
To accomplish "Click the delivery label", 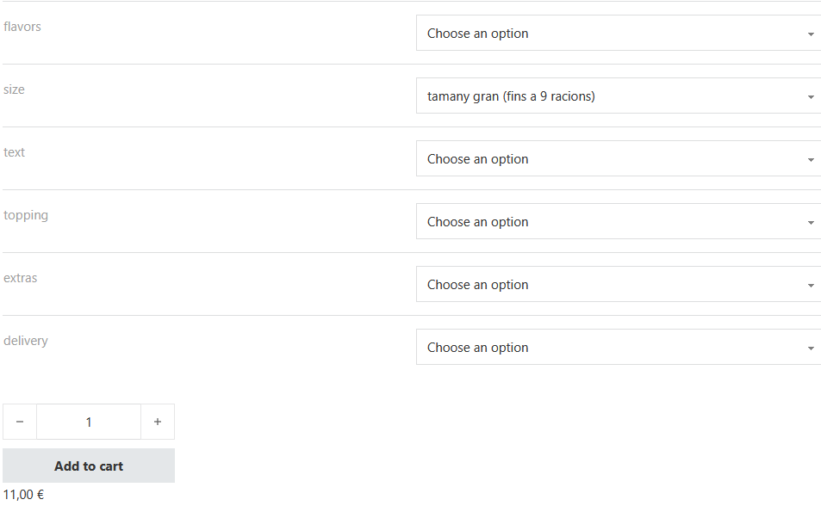I will [x=26, y=341].
